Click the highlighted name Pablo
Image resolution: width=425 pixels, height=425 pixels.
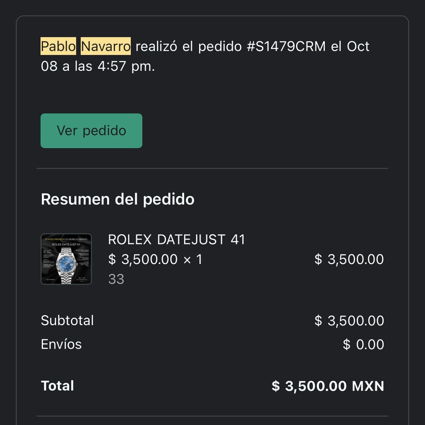(58, 46)
